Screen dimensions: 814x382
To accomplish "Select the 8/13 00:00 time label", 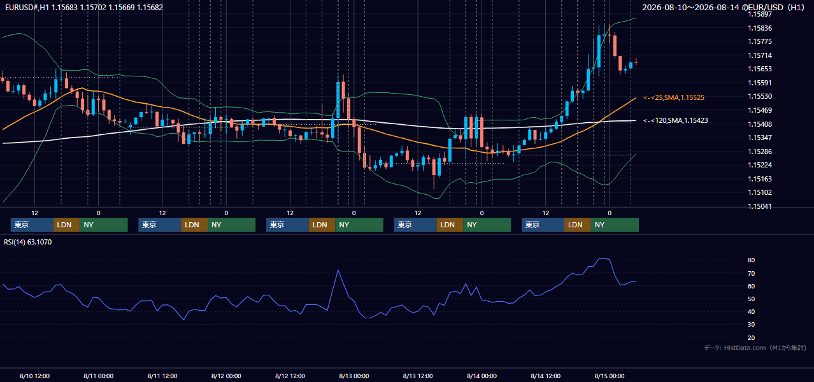I will click(354, 376).
